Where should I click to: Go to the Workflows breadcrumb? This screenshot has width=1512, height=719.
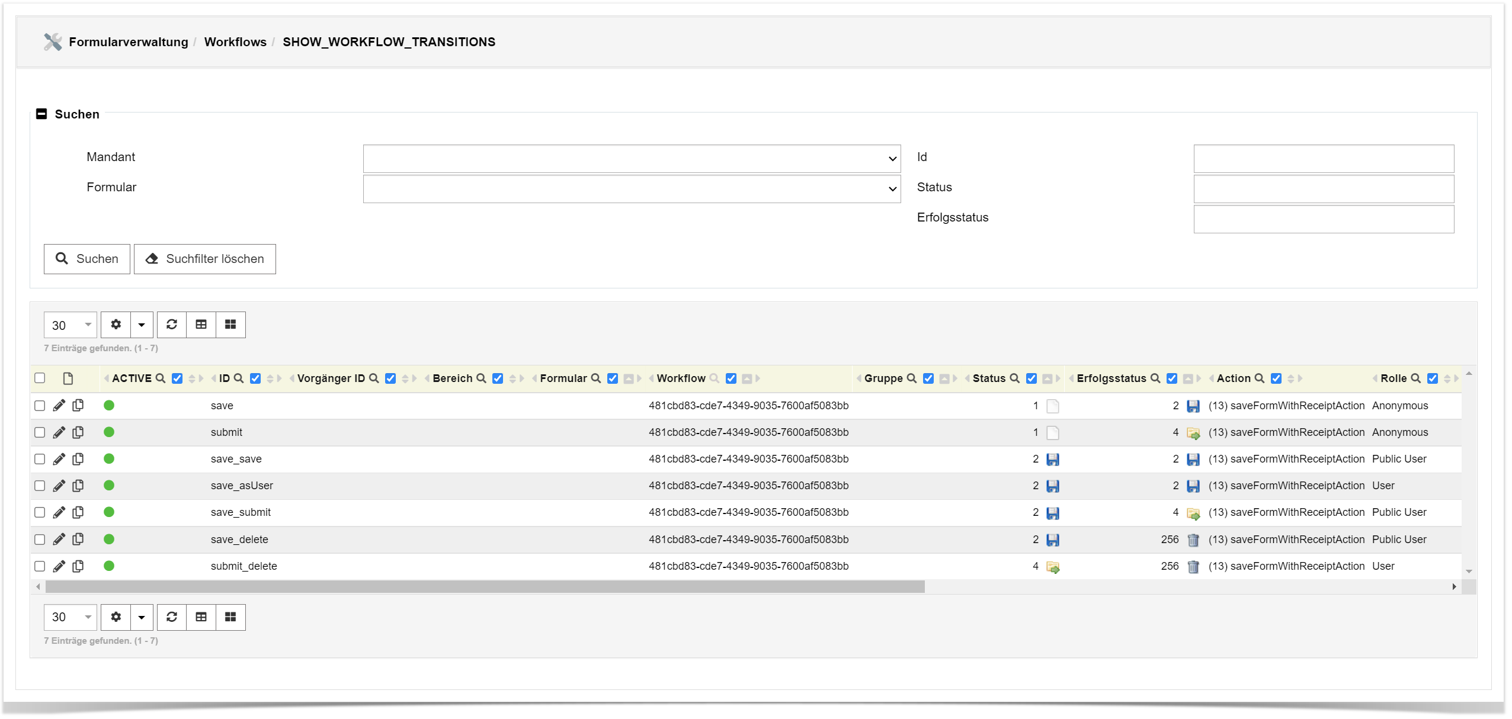(235, 42)
